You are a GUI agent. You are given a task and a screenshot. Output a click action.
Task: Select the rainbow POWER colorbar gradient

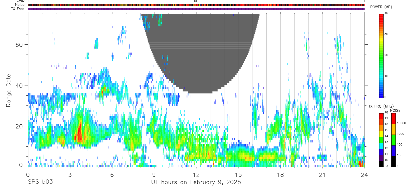tap(381, 55)
